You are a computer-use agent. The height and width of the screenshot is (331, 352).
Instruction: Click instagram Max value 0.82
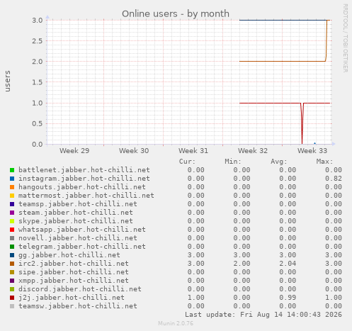pos(334,179)
